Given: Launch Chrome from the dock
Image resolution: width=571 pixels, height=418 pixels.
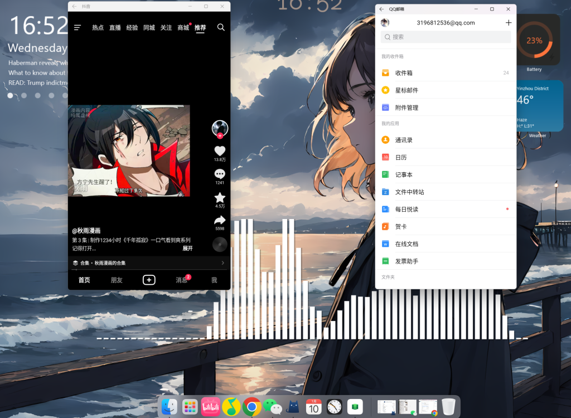Looking at the screenshot, I should (251, 407).
